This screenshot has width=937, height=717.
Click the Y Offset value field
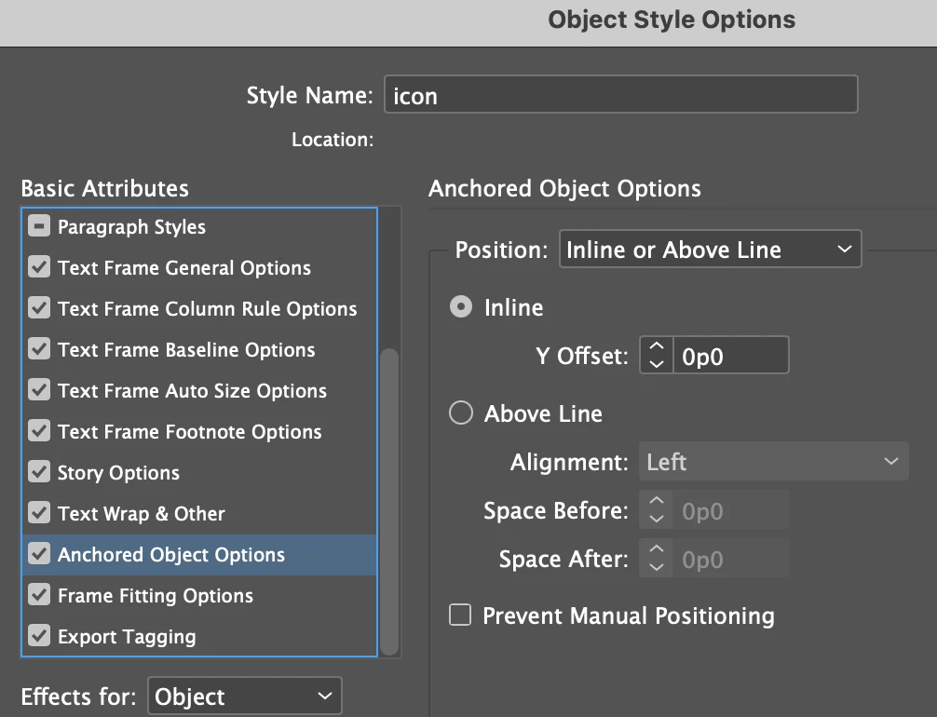730,356
